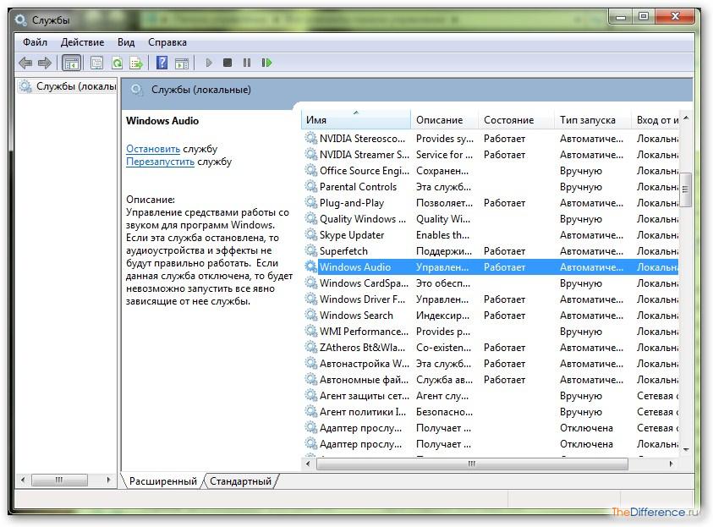Toggle the console tree toolbar icon
Image resolution: width=713 pixels, height=527 pixels.
coord(71,63)
